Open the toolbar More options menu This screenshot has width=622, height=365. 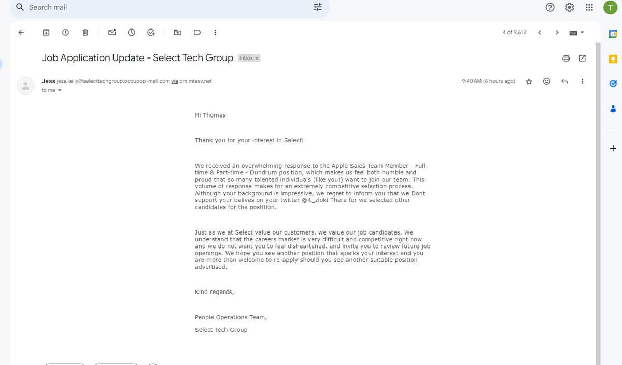tap(216, 32)
